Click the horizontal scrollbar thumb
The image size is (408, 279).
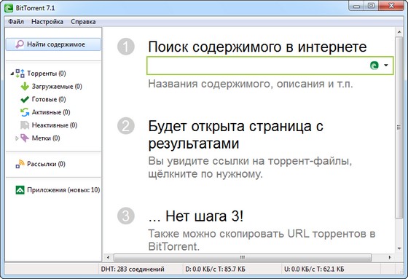[243, 258]
